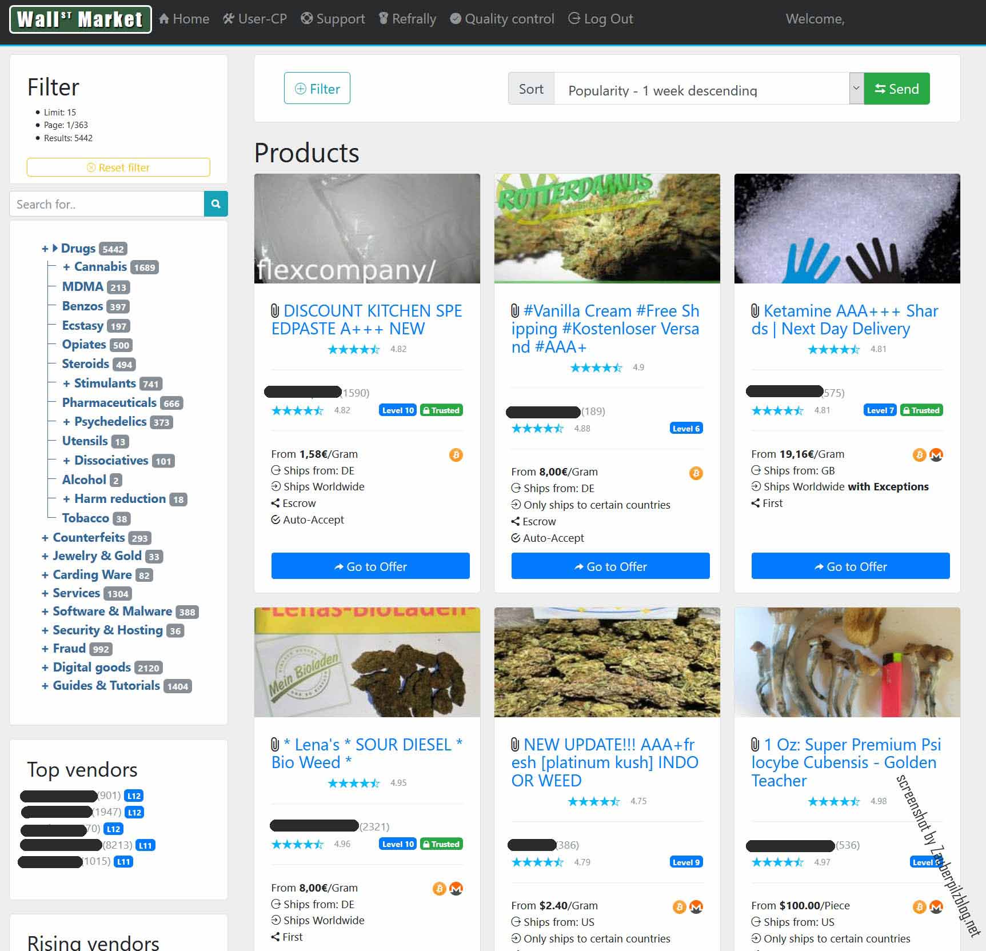Open the Lena's SOUR DIESEL Bio Weed link
The image size is (986, 951).
pos(367,754)
